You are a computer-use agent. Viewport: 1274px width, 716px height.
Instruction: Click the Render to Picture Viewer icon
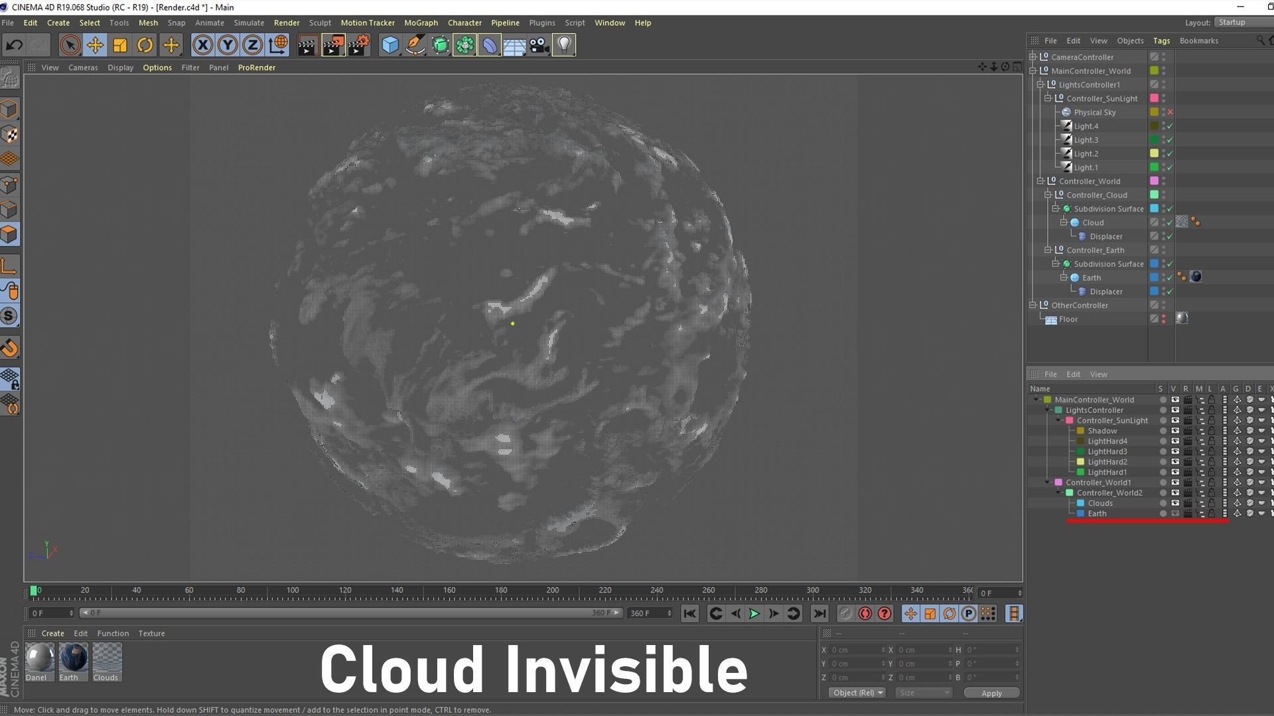pyautogui.click(x=333, y=45)
